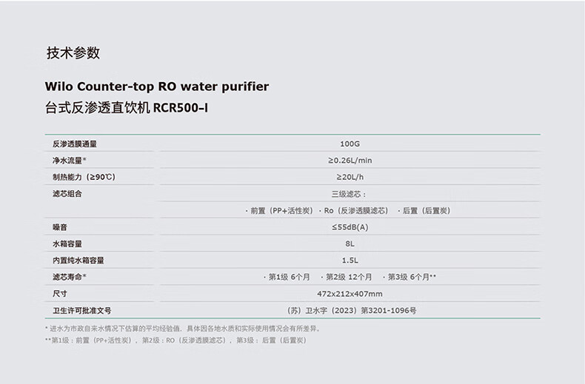Click the 反渗透膜通量 row label

75,144
